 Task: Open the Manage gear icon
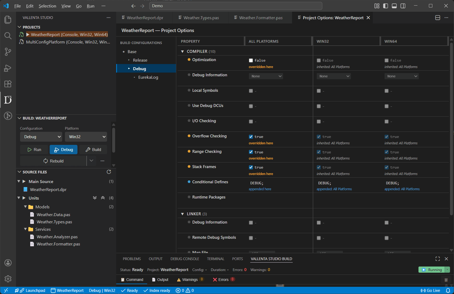pos(8,279)
